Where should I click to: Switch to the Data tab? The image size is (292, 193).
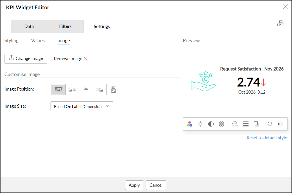coord(29,26)
